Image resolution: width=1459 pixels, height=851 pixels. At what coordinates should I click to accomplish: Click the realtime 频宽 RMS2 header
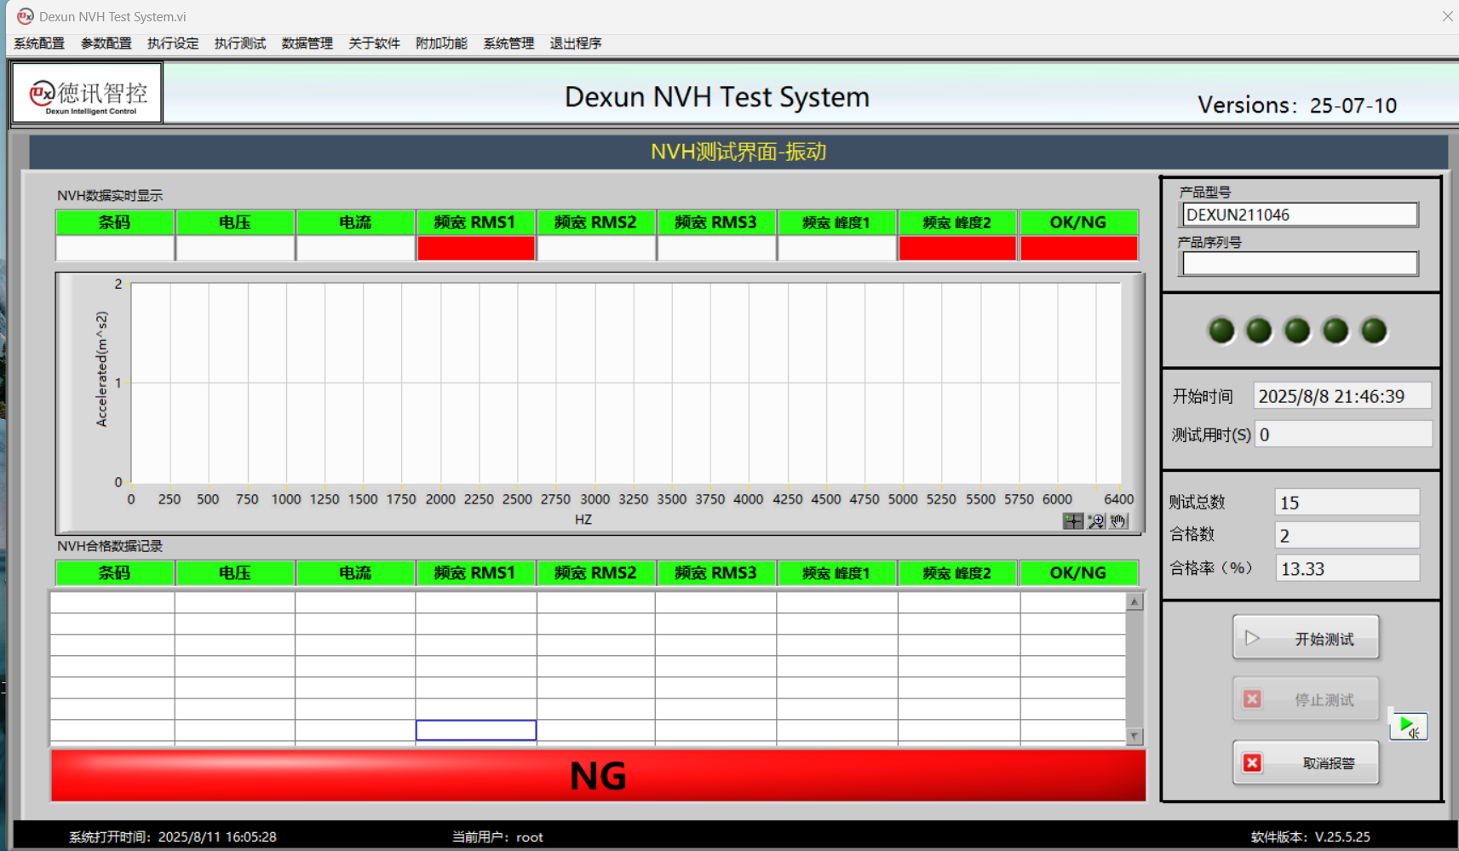(596, 222)
